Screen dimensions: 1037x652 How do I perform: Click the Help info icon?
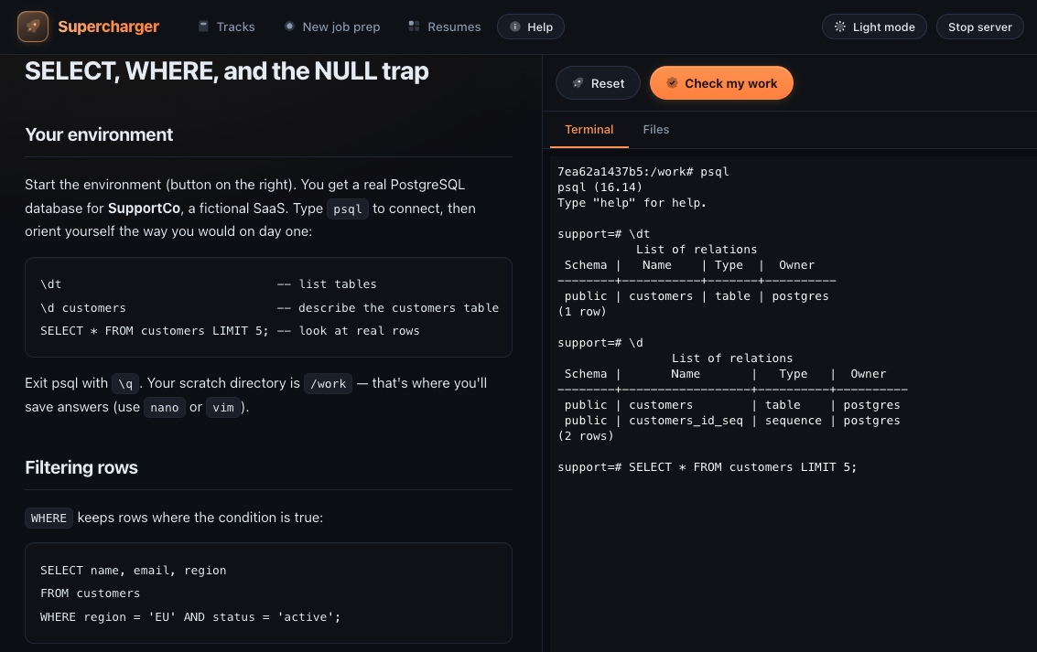(x=514, y=27)
